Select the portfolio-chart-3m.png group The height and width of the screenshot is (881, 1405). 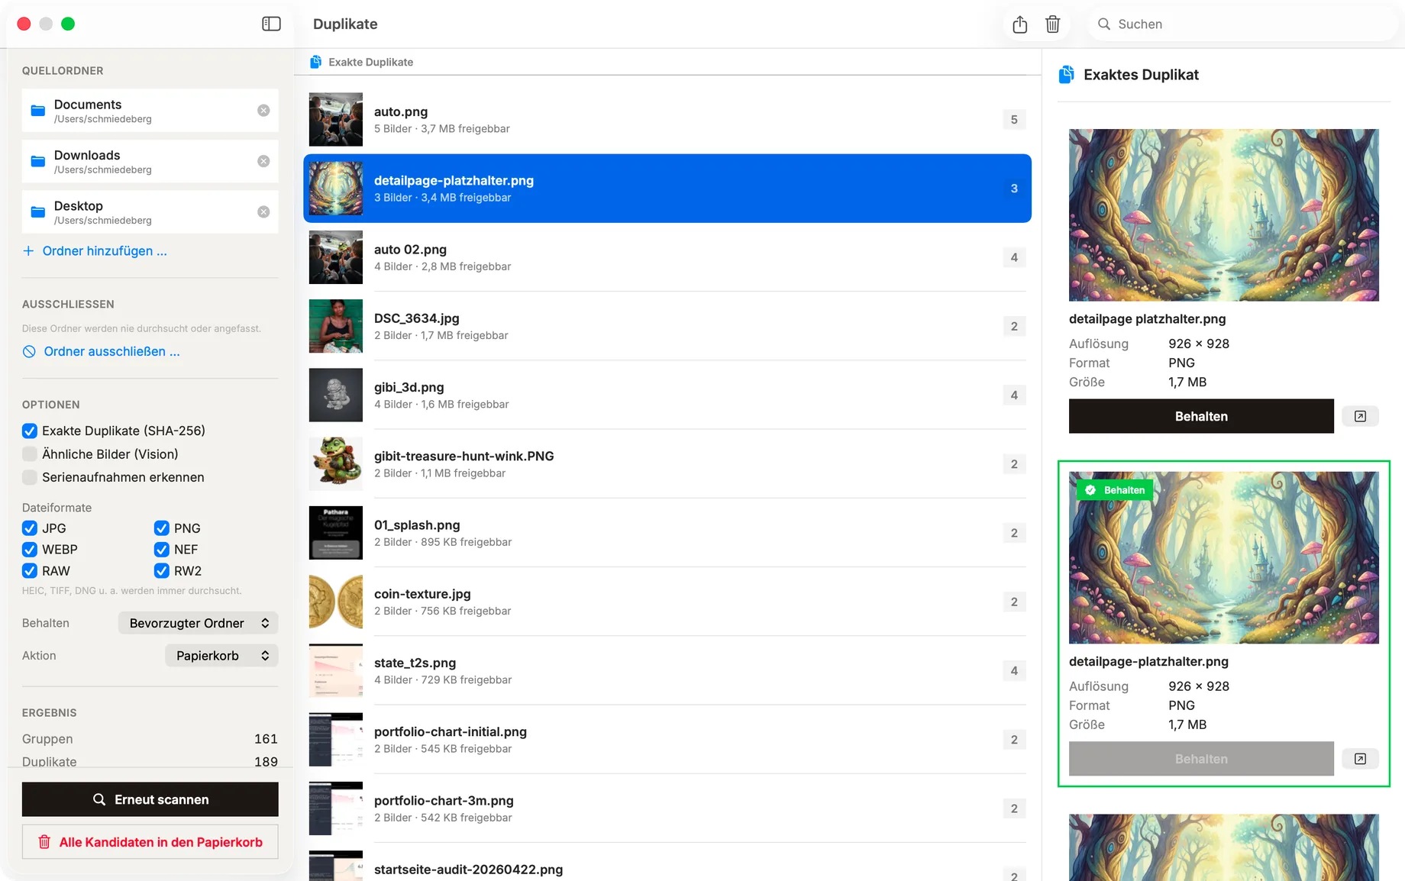point(667,808)
